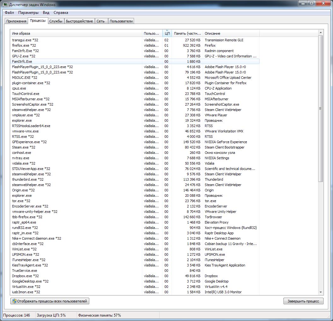Select iusb3mon.exe *32 process

(x=135, y=292)
